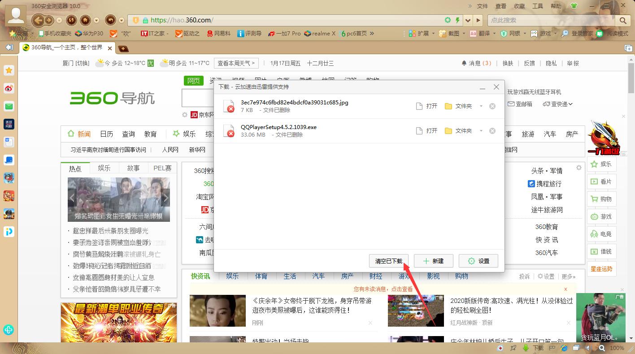The width and height of the screenshot is (635, 354).
Task: Remove QQPlayerSetup download entry
Action: click(492, 130)
